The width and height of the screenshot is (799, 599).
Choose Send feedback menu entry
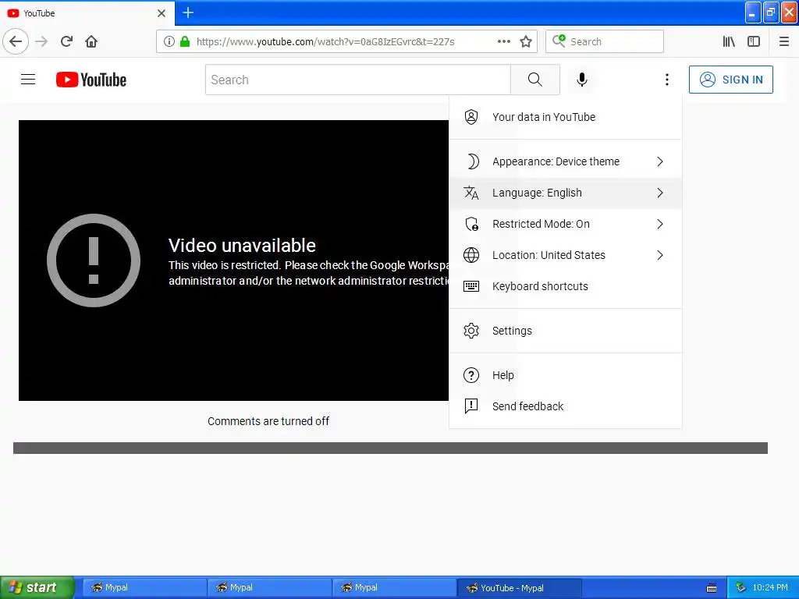click(565, 406)
